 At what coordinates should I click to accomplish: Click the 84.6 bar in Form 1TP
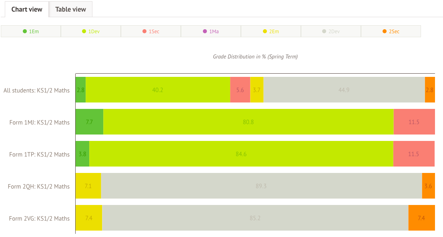pyautogui.click(x=241, y=154)
